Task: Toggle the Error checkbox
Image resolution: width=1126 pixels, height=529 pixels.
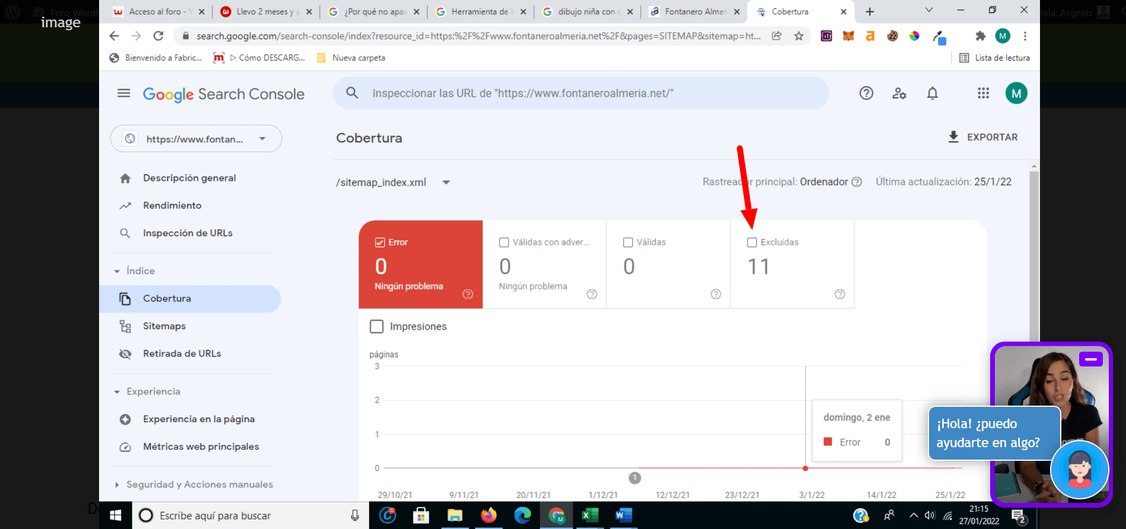Action: (380, 243)
